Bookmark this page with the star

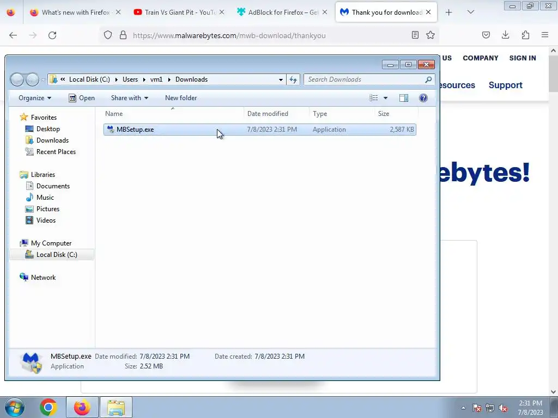(430, 35)
